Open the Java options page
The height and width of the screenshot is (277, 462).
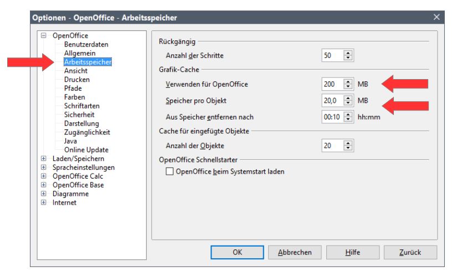click(70, 141)
